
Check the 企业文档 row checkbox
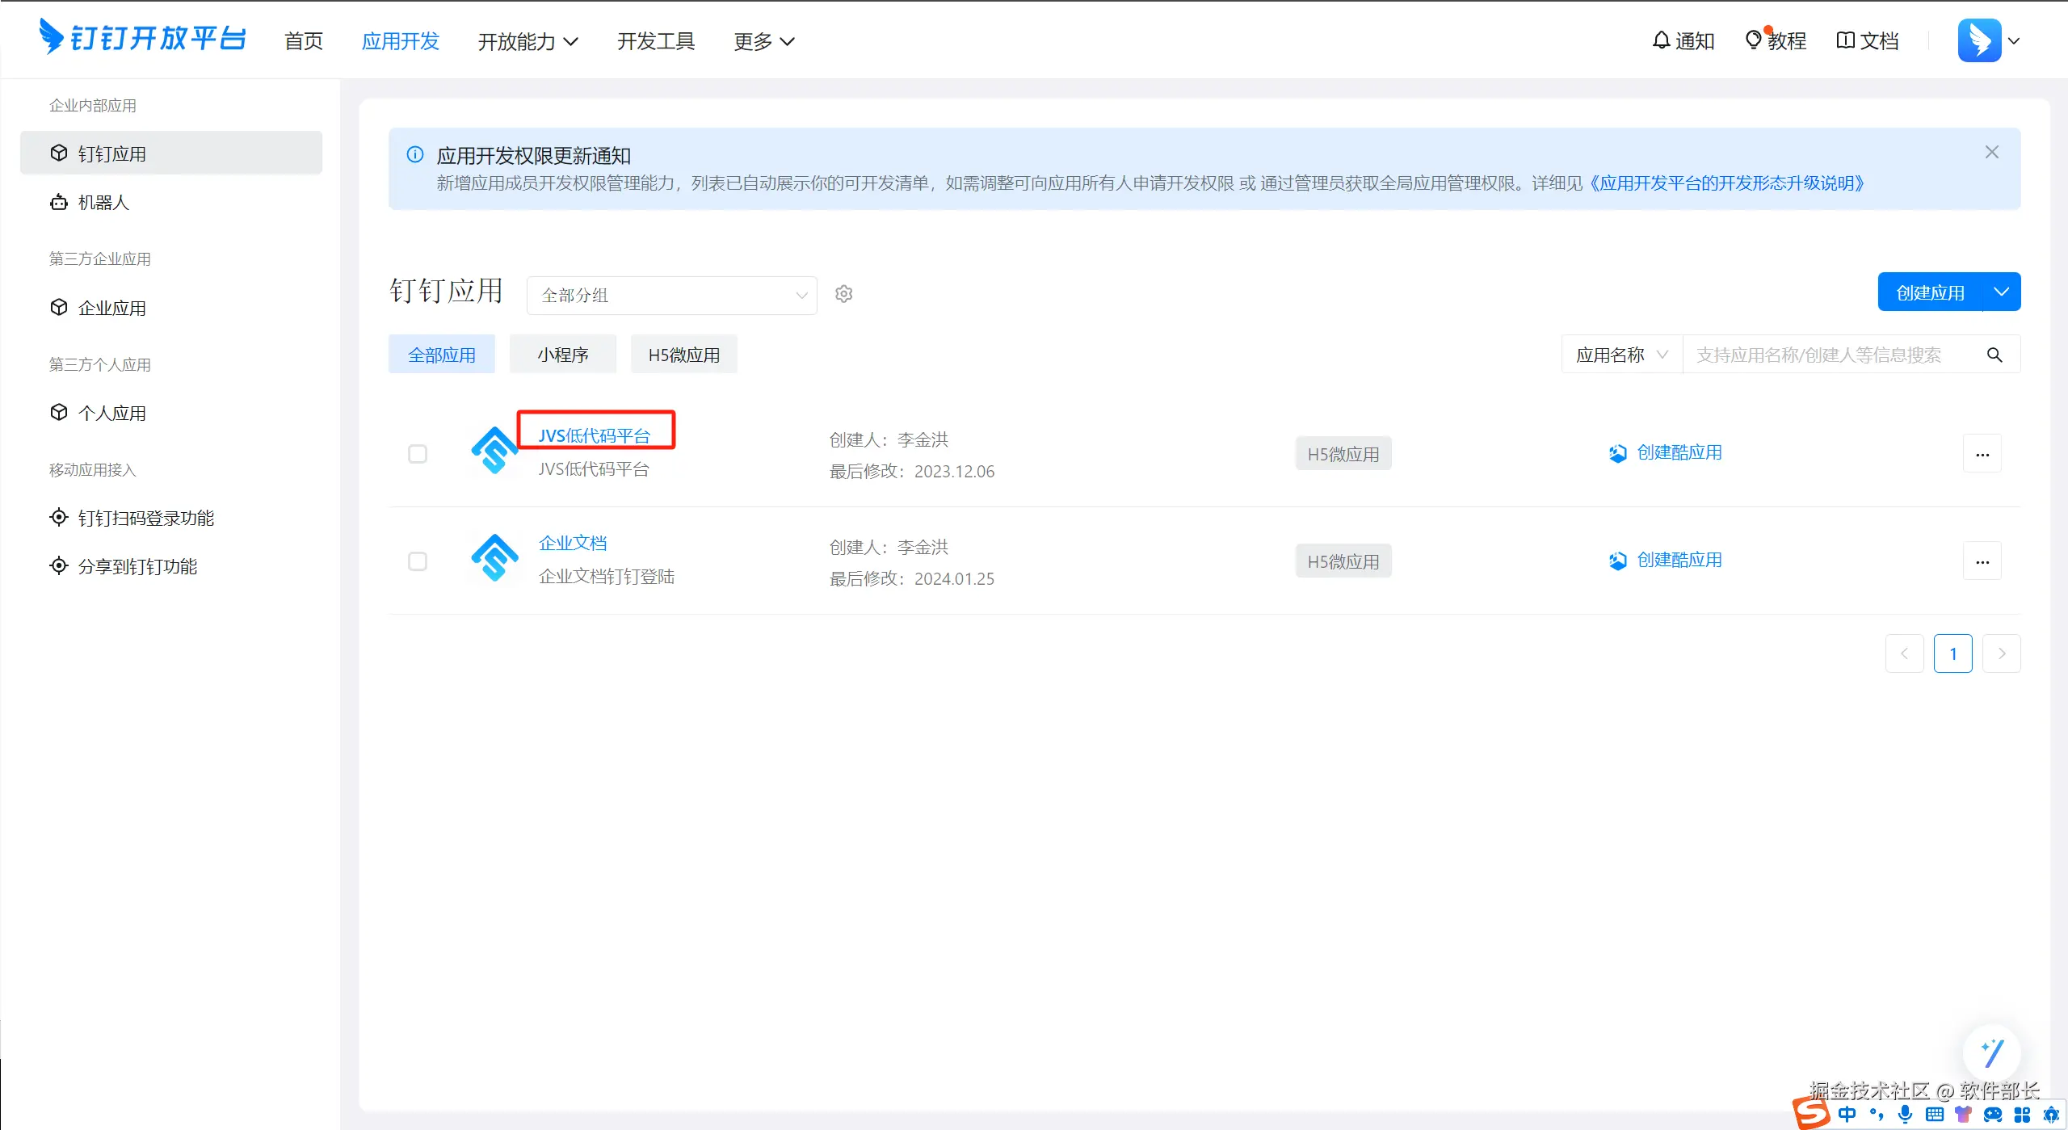pyautogui.click(x=418, y=561)
